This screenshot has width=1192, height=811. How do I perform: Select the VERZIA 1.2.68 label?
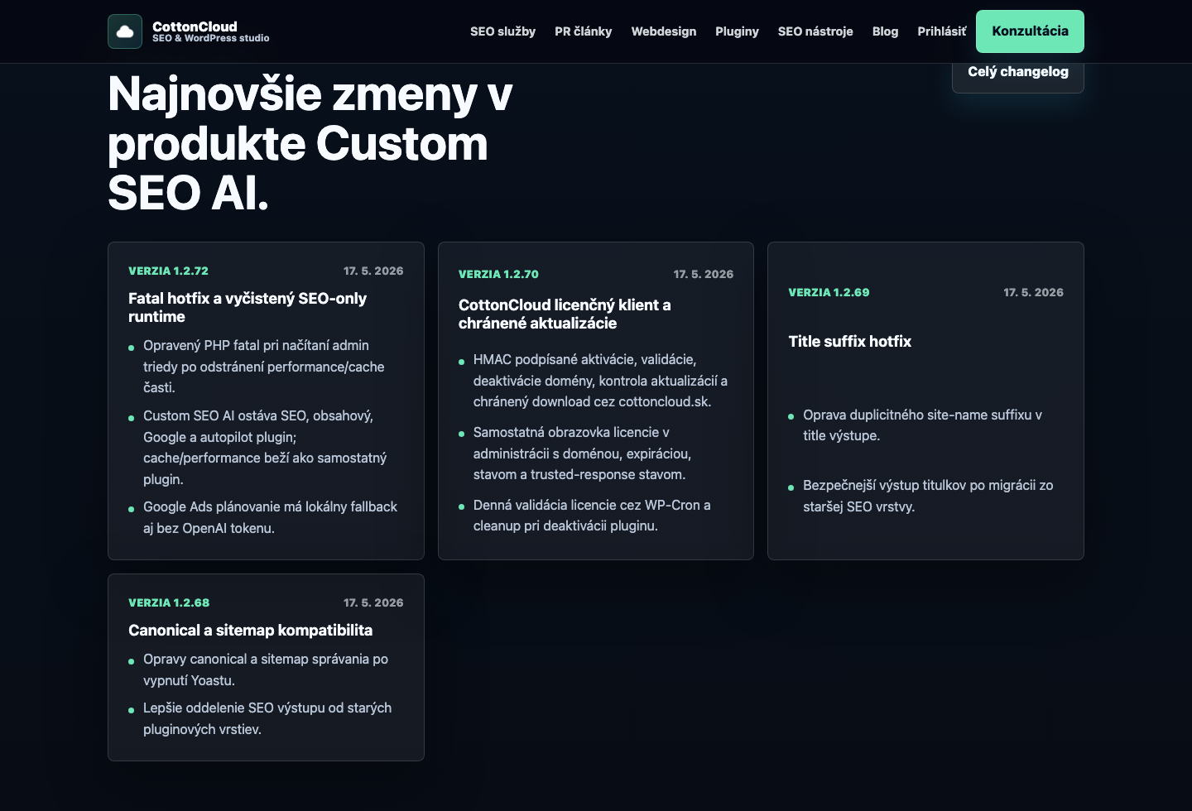[x=169, y=602]
